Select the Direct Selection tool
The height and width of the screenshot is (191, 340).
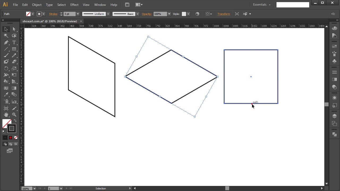14,29
